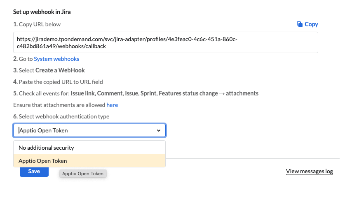Click the 'Set up webhook in Jira' heading
Viewport: 352px width, 197px height.
(x=42, y=12)
